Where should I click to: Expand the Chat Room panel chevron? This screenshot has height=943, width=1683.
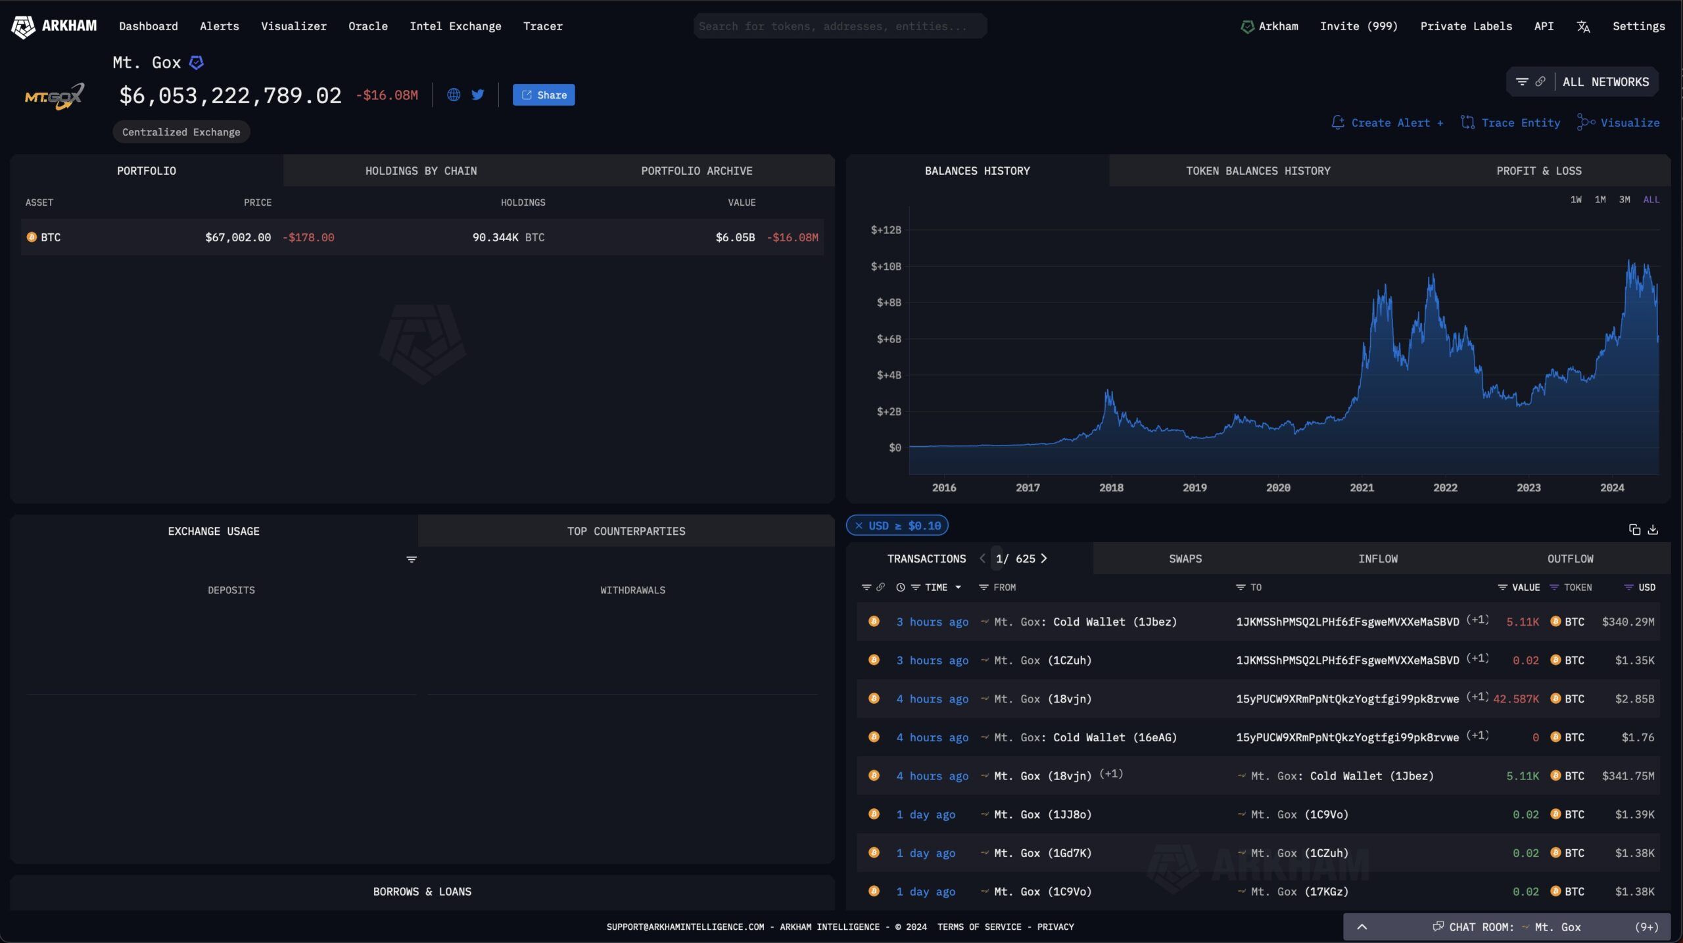pos(1362,927)
